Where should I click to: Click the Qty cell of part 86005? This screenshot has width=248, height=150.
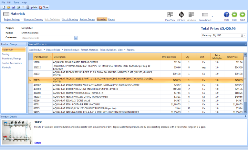pos(189,108)
